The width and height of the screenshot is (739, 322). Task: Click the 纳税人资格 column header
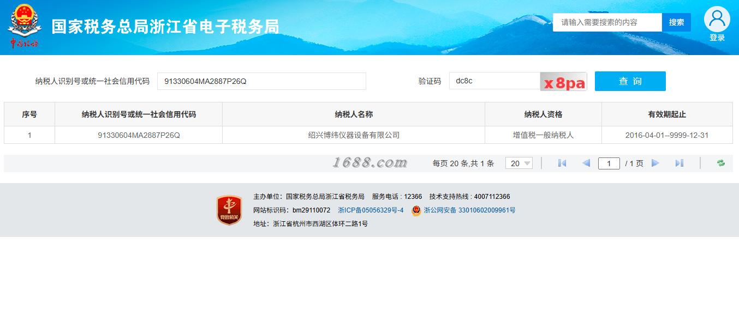tap(543, 114)
